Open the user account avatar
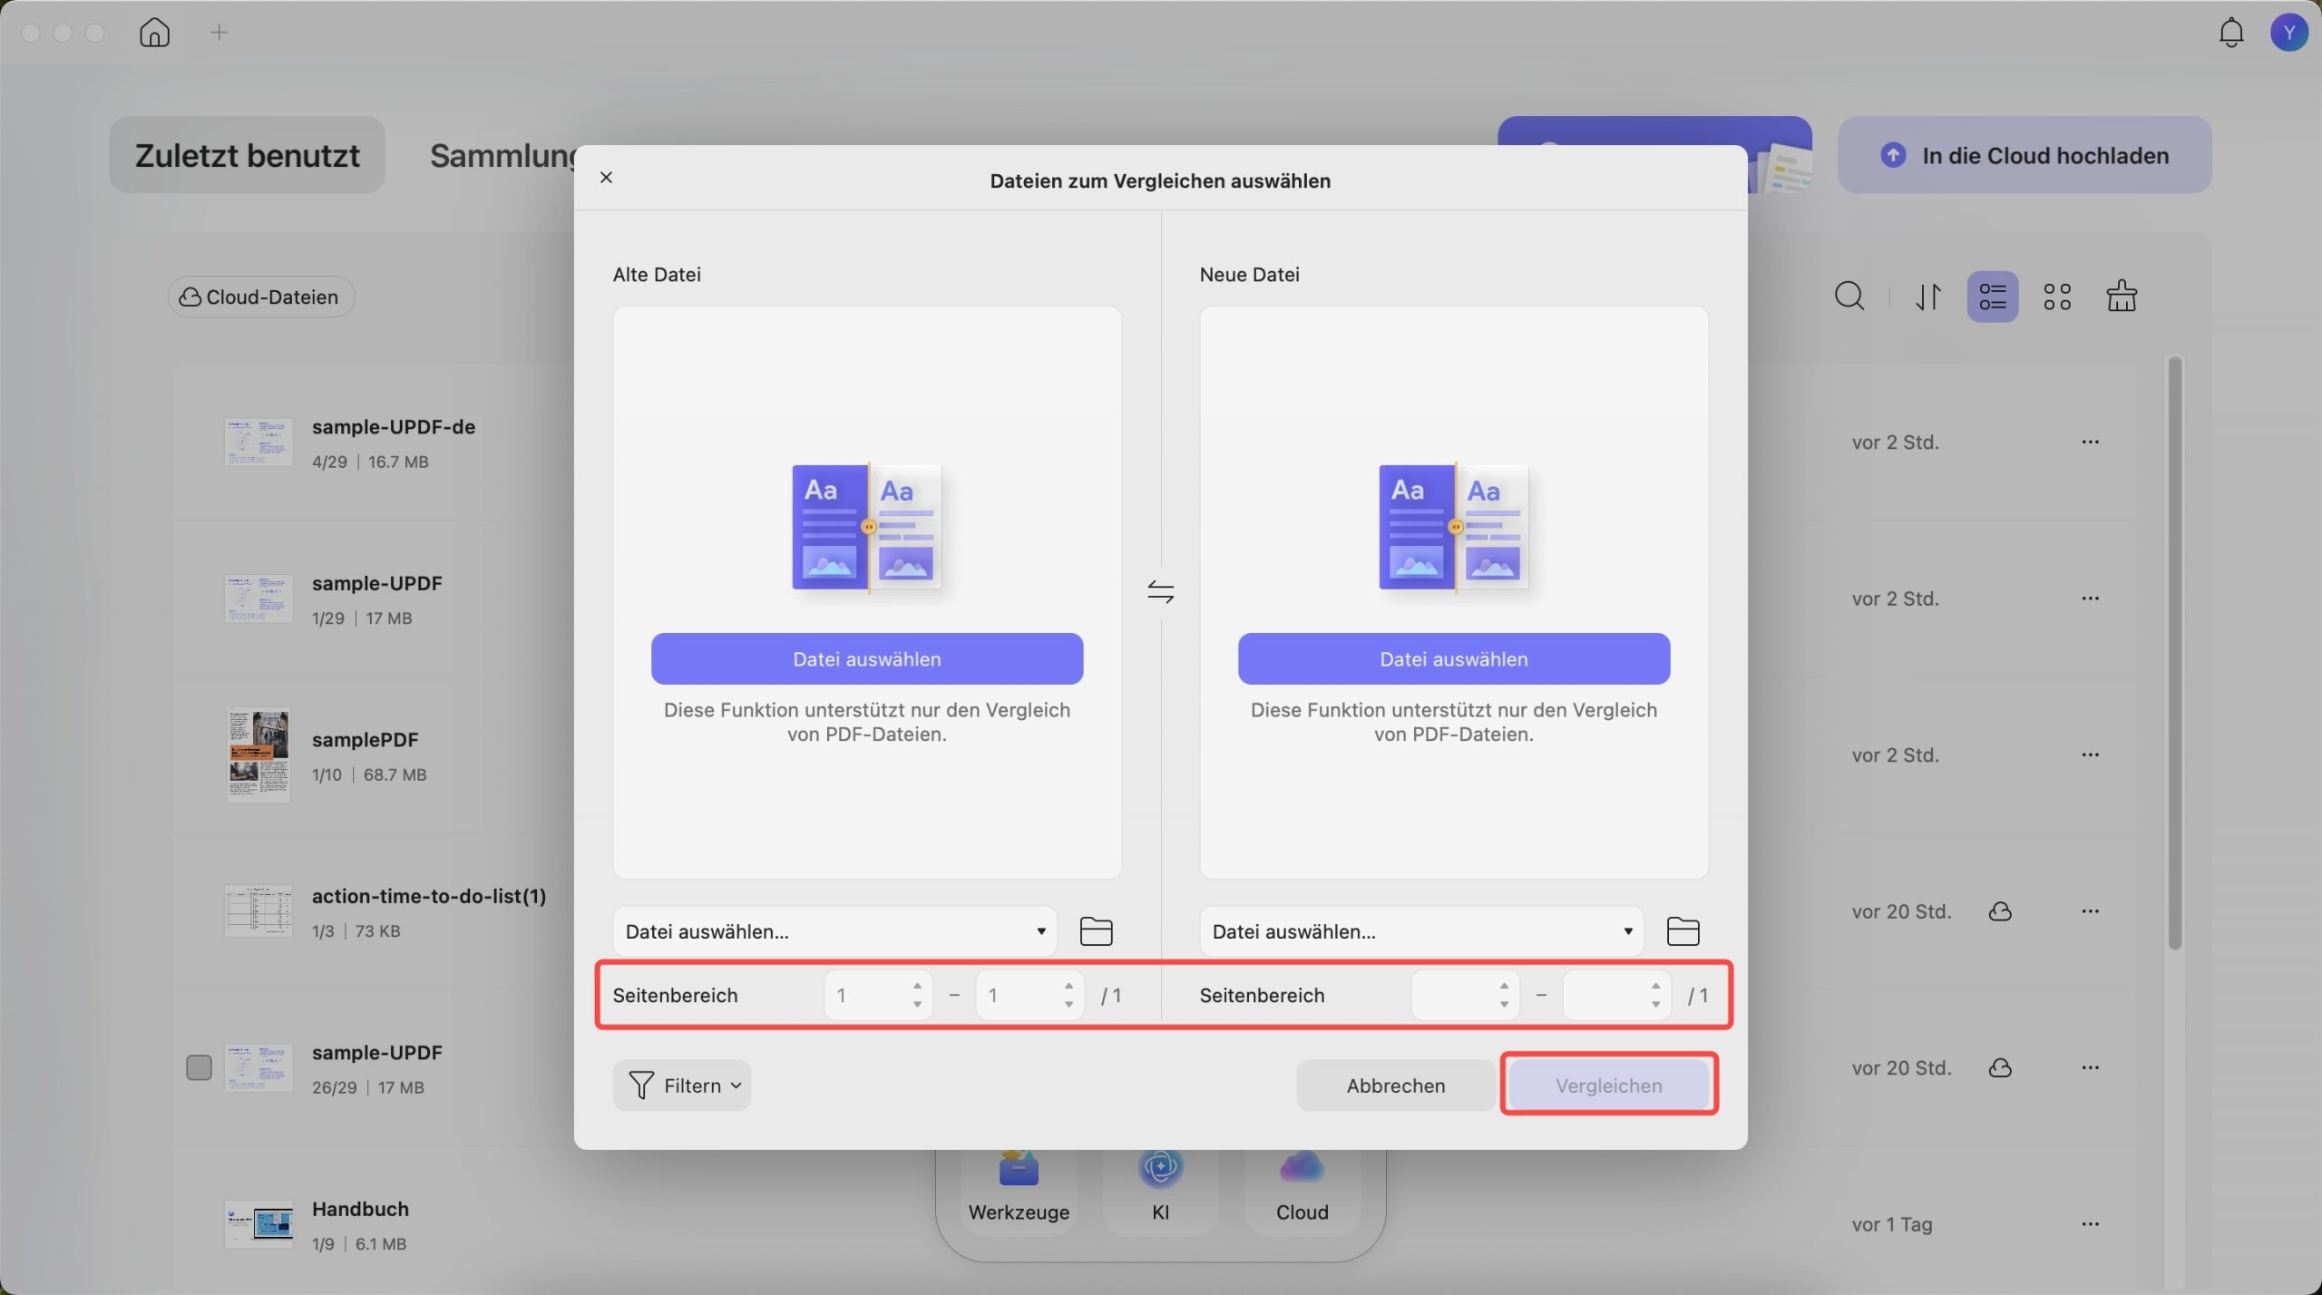2322x1295 pixels. tap(2288, 33)
